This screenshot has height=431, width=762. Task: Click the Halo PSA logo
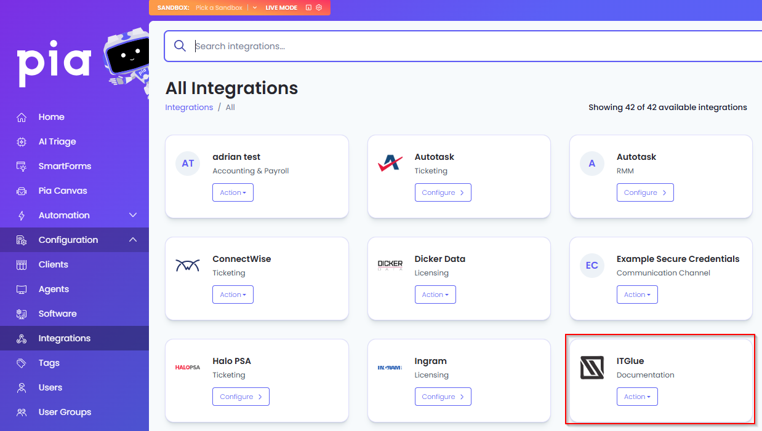(188, 368)
